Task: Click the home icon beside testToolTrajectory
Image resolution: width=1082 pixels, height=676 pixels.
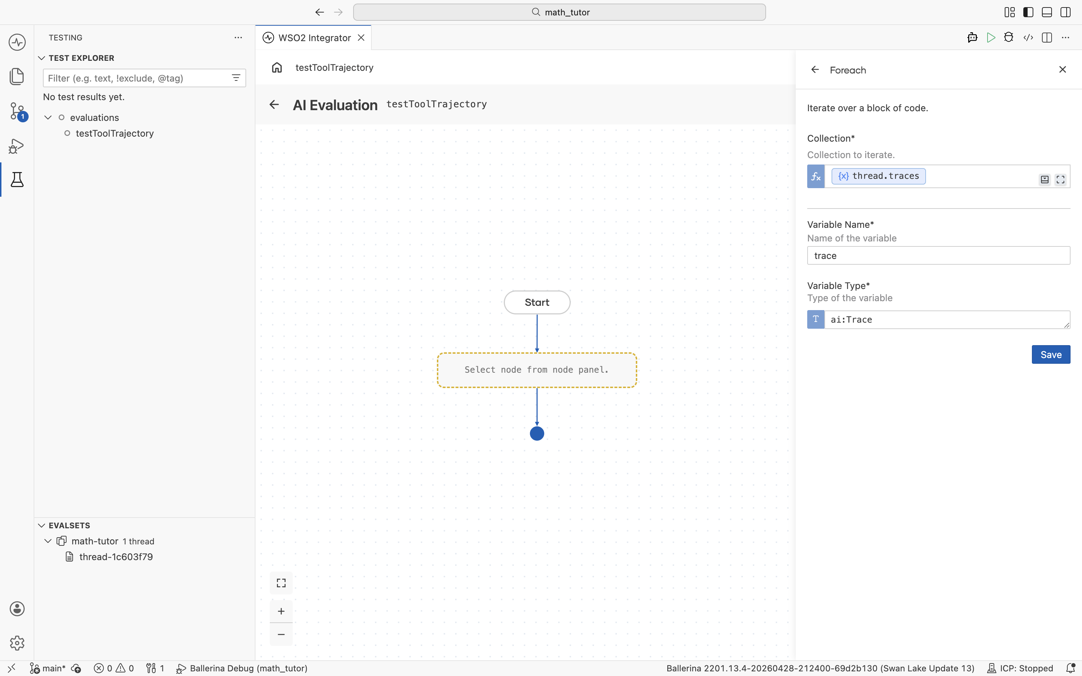Action: pos(277,68)
